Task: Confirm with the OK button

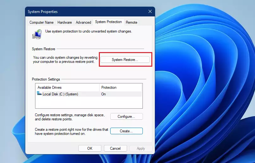Action: tap(90, 148)
